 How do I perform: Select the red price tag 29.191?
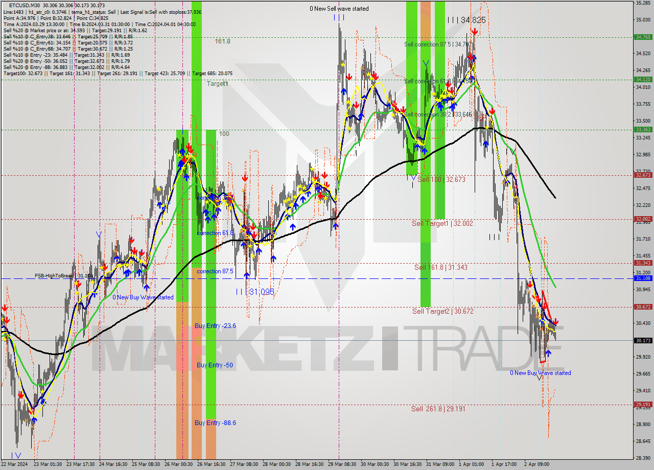(x=642, y=404)
